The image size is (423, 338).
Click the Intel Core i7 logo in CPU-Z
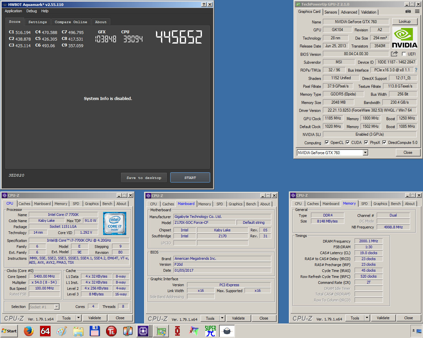pyautogui.click(x=115, y=223)
